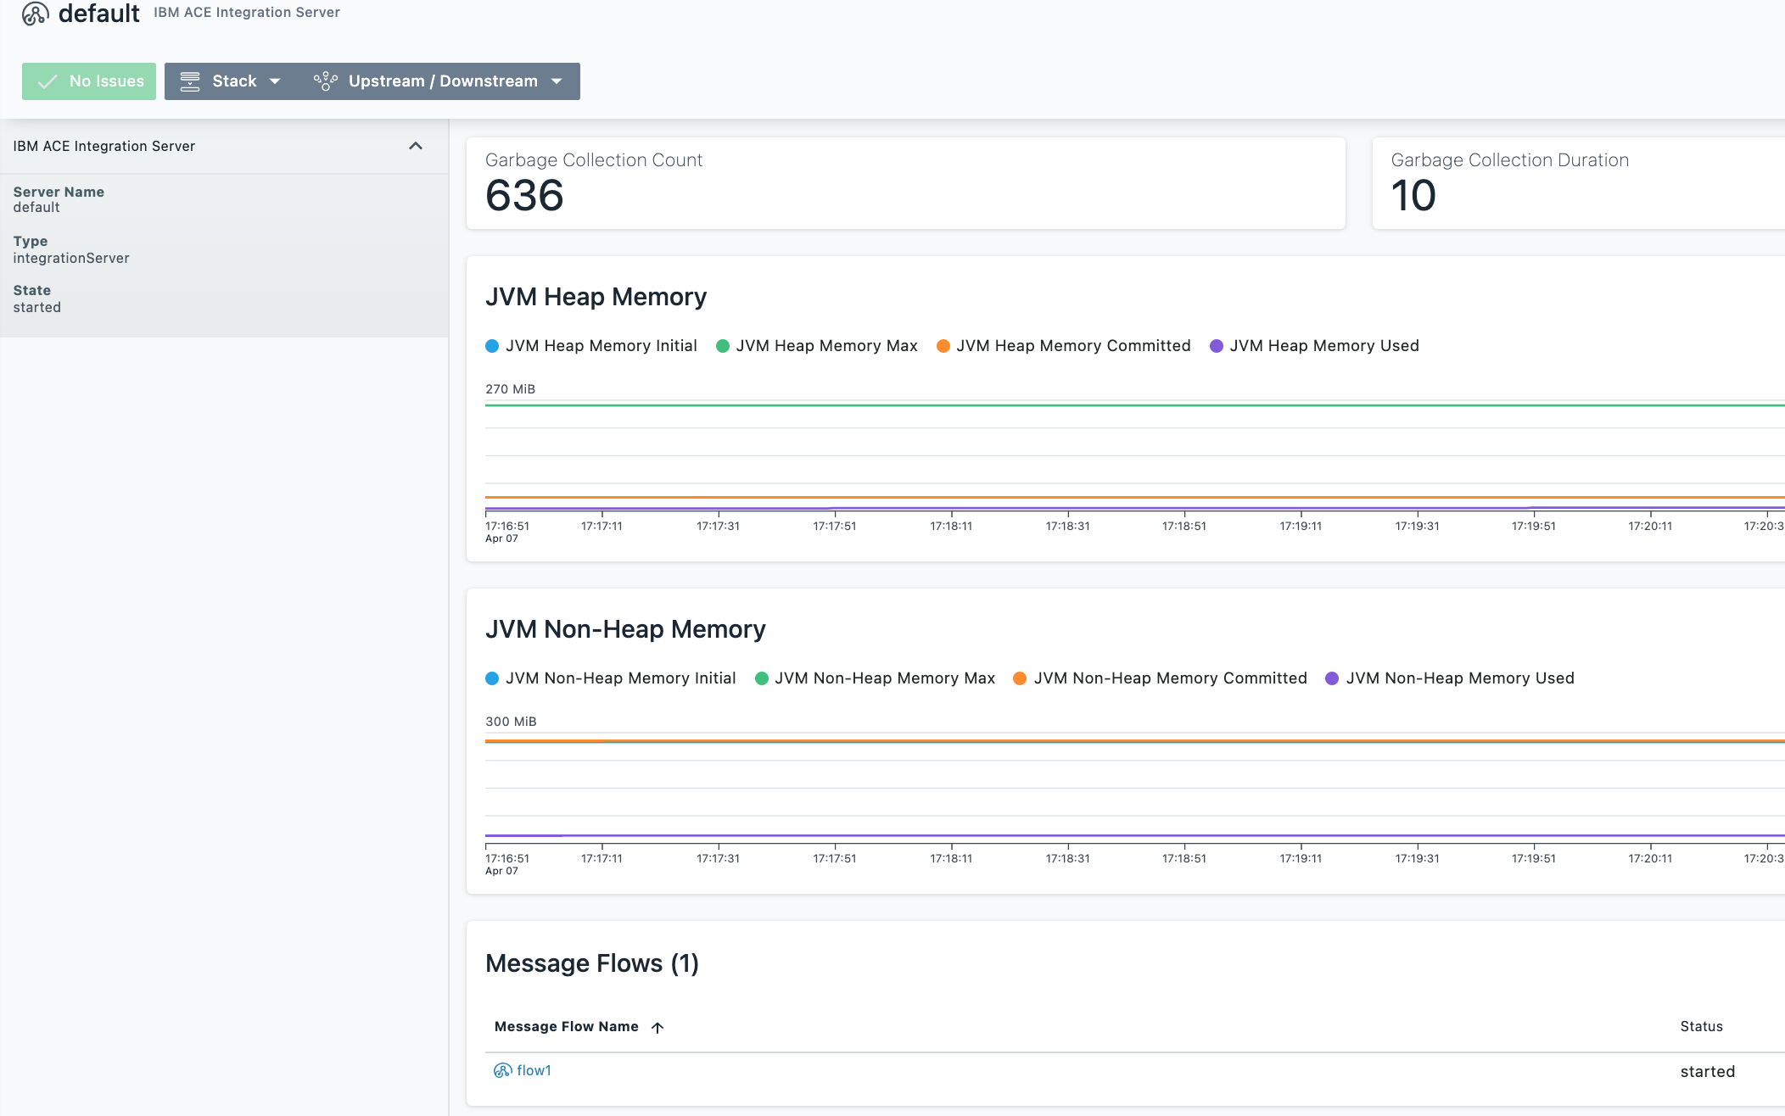This screenshot has height=1116, width=1785.
Task: Open the Stack dropdown menu
Action: point(230,81)
